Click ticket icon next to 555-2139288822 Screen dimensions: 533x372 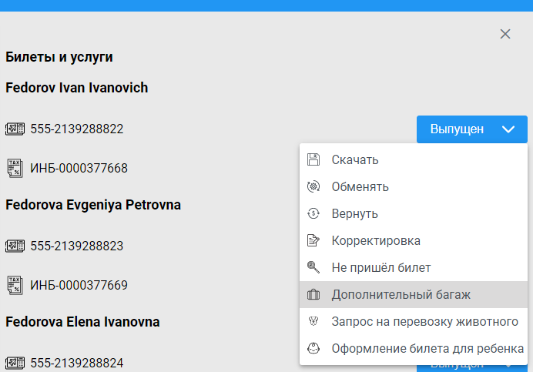point(15,129)
